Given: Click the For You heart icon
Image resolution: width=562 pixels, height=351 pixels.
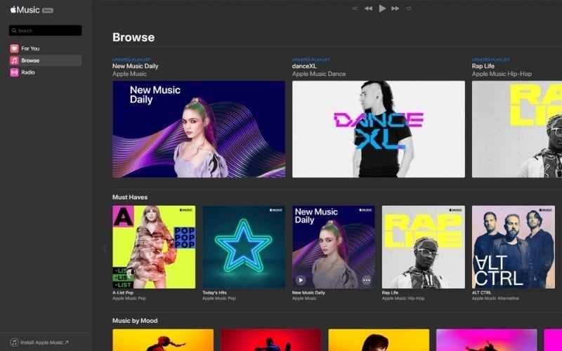Looking at the screenshot, I should click(x=14, y=48).
